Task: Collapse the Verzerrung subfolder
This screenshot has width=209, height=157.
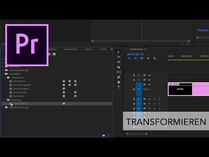Action: click(x=5, y=100)
